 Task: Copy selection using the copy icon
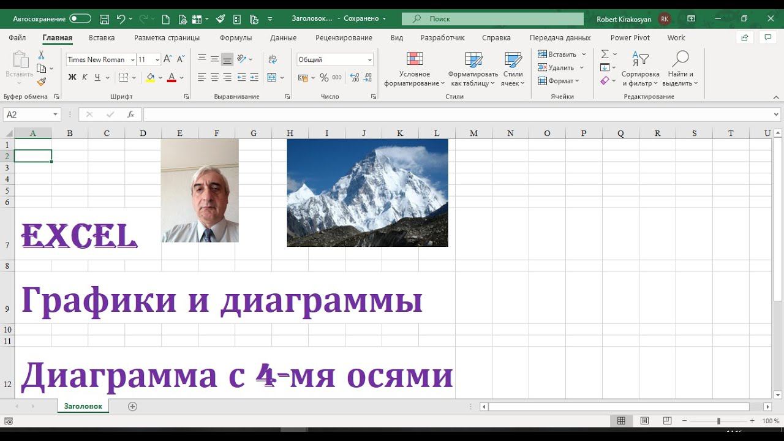[x=42, y=68]
